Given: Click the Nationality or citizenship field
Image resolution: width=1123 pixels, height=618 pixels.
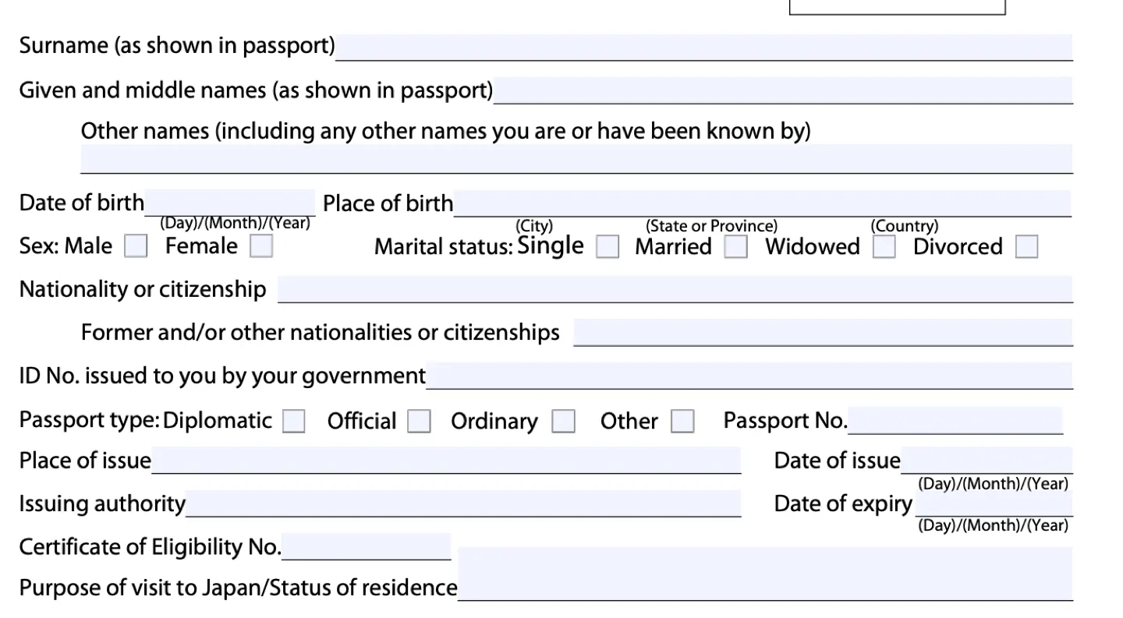Looking at the screenshot, I should pos(675,289).
